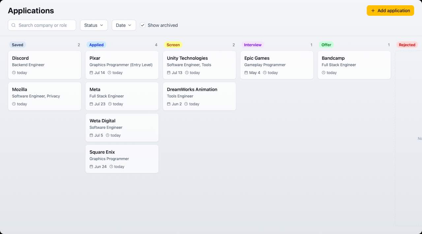Click the clock icon on Pixar card
Screen dimensions: 422x234
coord(109,73)
